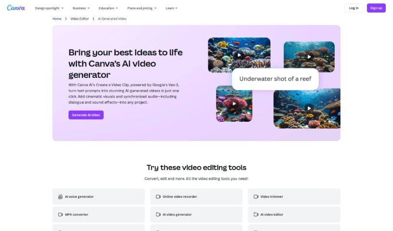Open Education menu
The width and height of the screenshot is (393, 231).
108,8
